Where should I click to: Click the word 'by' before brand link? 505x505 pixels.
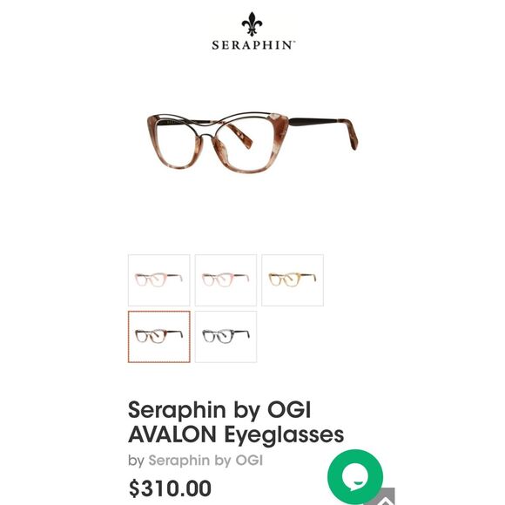point(136,461)
